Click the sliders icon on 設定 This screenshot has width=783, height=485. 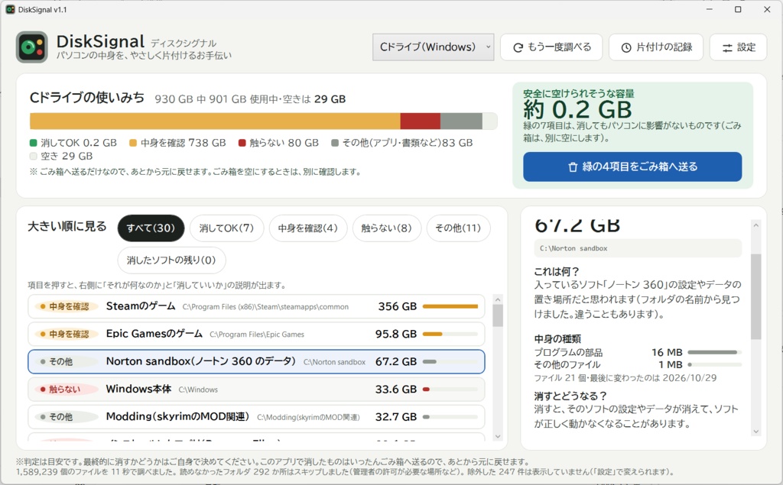pos(728,47)
